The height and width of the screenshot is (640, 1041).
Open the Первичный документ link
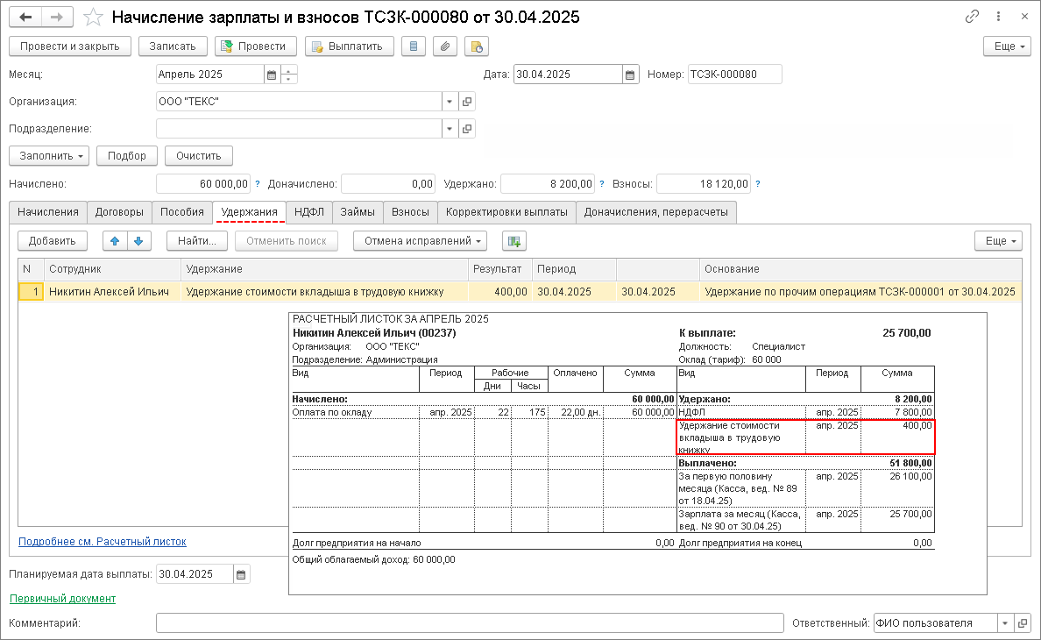click(62, 598)
